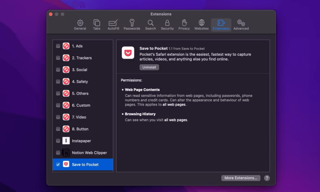The height and width of the screenshot is (192, 320).
Task: Click the blocker icon beside 6. Custom
Action: click(66, 105)
